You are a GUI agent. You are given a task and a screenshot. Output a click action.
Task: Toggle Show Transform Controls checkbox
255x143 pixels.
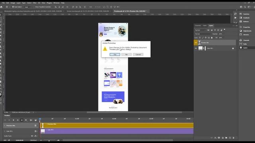(34, 7)
